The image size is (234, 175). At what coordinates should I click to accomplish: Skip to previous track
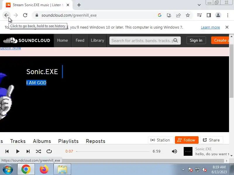[7, 151]
